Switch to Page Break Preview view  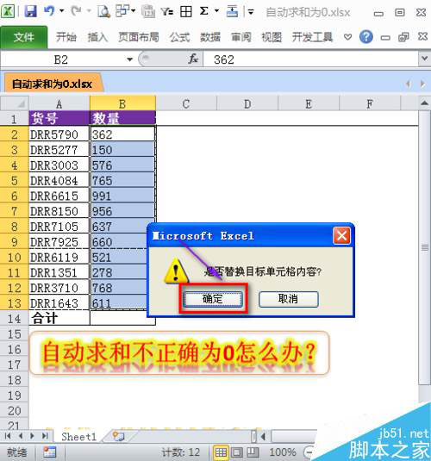point(253,452)
